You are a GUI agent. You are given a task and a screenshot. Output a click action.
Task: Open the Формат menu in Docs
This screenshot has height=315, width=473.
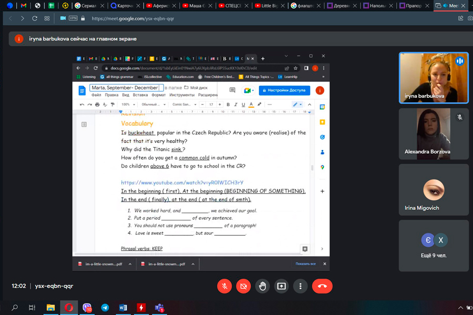pos(158,95)
